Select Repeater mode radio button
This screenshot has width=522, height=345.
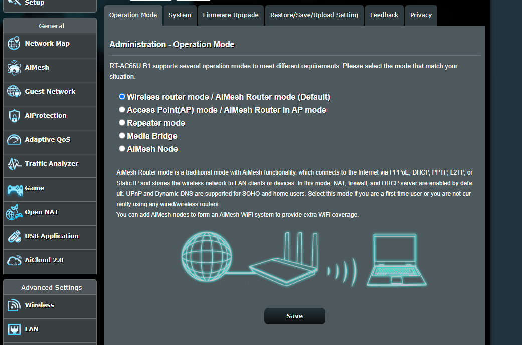pos(122,122)
